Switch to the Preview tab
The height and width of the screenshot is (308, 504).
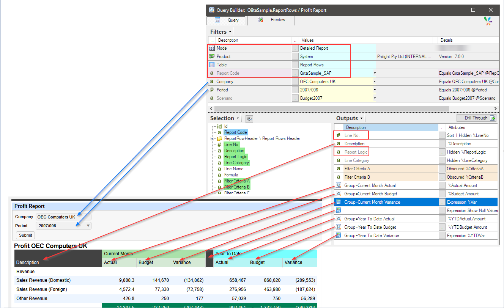[271, 20]
